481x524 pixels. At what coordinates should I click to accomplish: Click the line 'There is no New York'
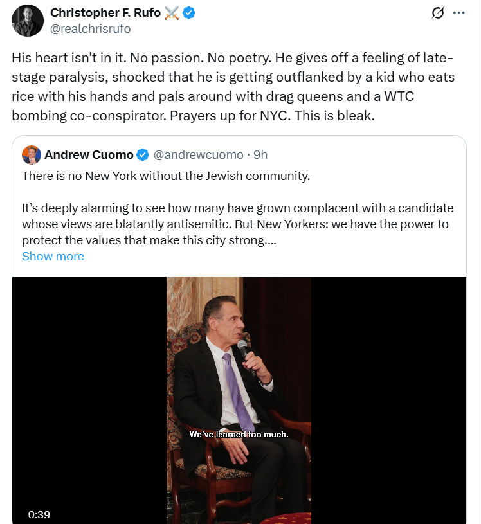pyautogui.click(x=166, y=176)
